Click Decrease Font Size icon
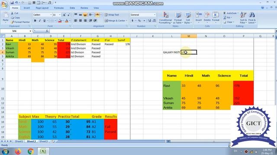 click(x=69, y=15)
